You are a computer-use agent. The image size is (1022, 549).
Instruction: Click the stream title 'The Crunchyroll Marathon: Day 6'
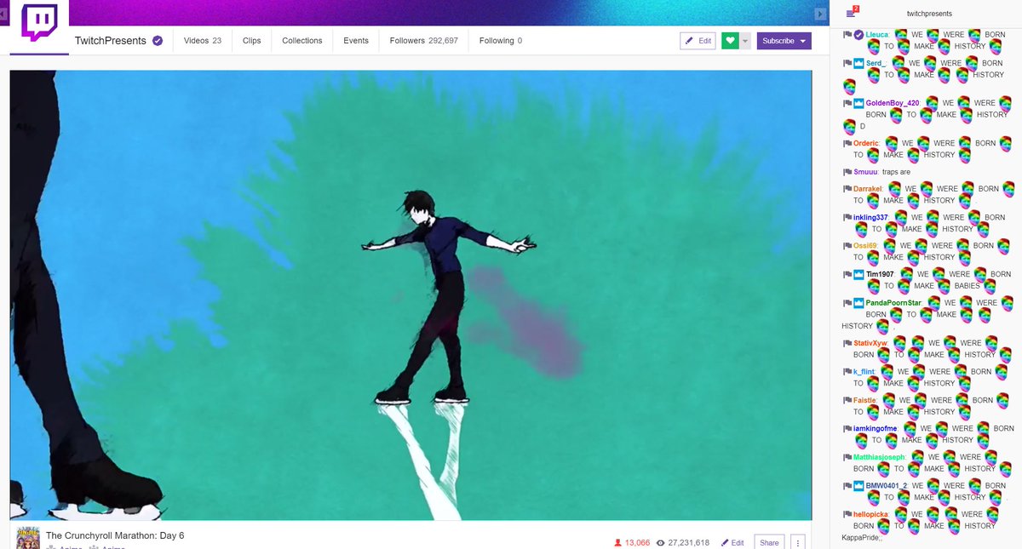(x=115, y=535)
